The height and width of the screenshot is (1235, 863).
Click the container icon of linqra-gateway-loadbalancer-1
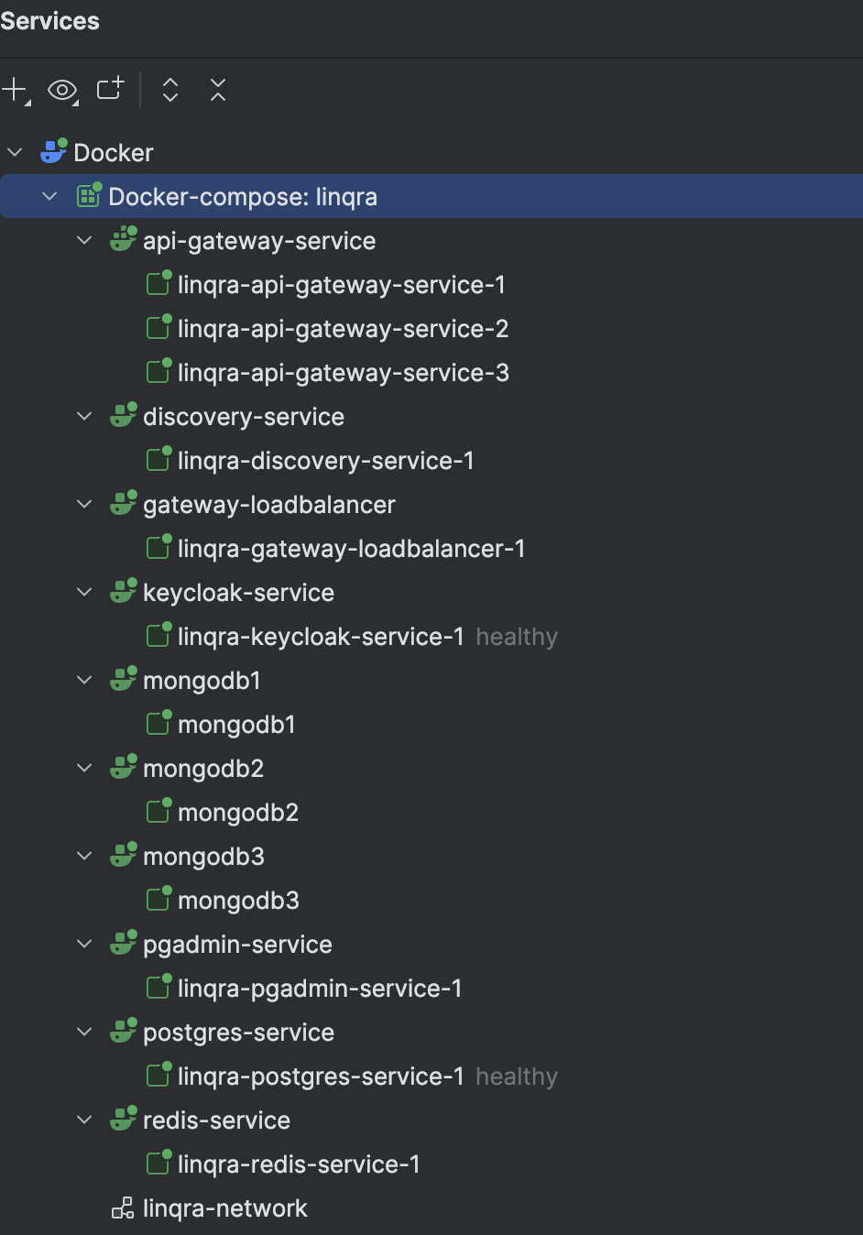point(159,547)
